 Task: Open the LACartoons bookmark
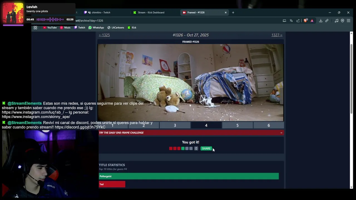pyautogui.click(x=116, y=27)
